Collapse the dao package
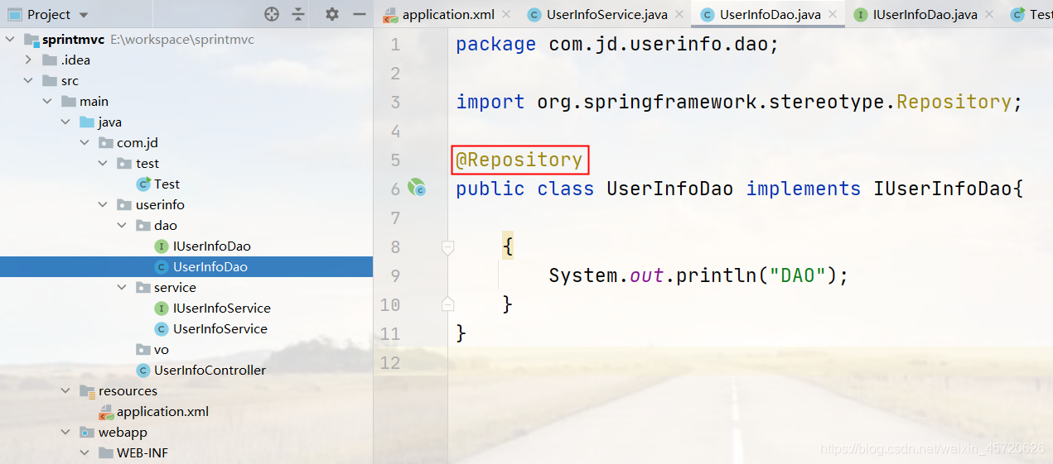Viewport: 1053px width, 464px height. point(121,226)
